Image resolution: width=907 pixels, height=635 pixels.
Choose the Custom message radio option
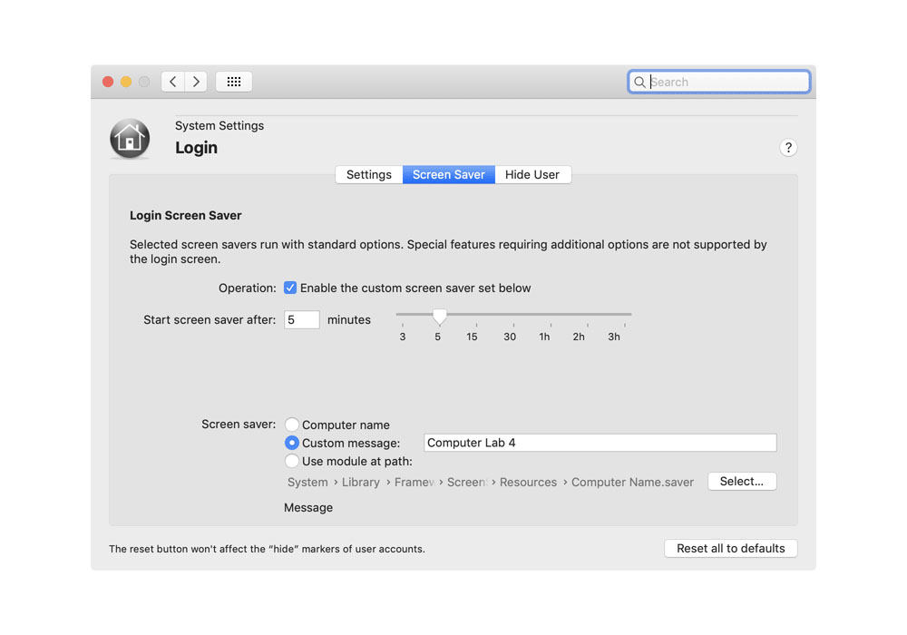coord(291,443)
